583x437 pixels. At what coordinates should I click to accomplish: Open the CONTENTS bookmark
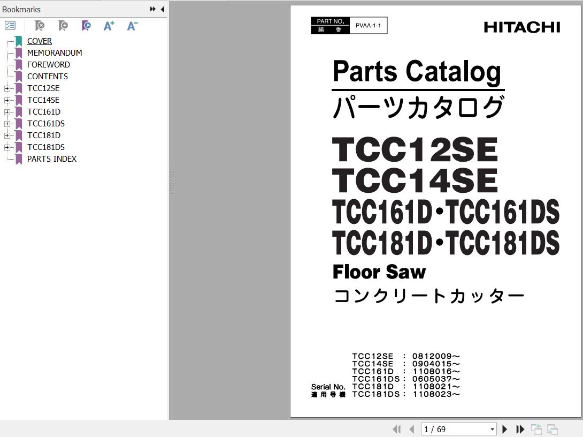47,77
